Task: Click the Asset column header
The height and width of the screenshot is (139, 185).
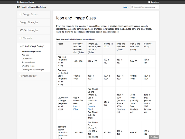Action: (64, 48)
